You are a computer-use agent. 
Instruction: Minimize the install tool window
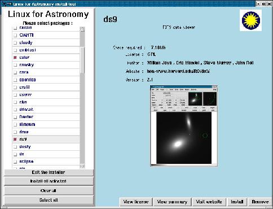pyautogui.click(x=258, y=4)
